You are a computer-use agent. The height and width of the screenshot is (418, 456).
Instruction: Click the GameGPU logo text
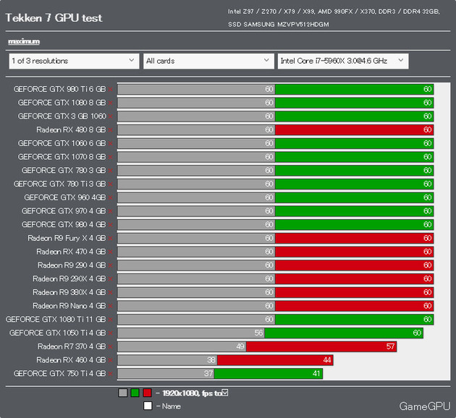pyautogui.click(x=425, y=406)
